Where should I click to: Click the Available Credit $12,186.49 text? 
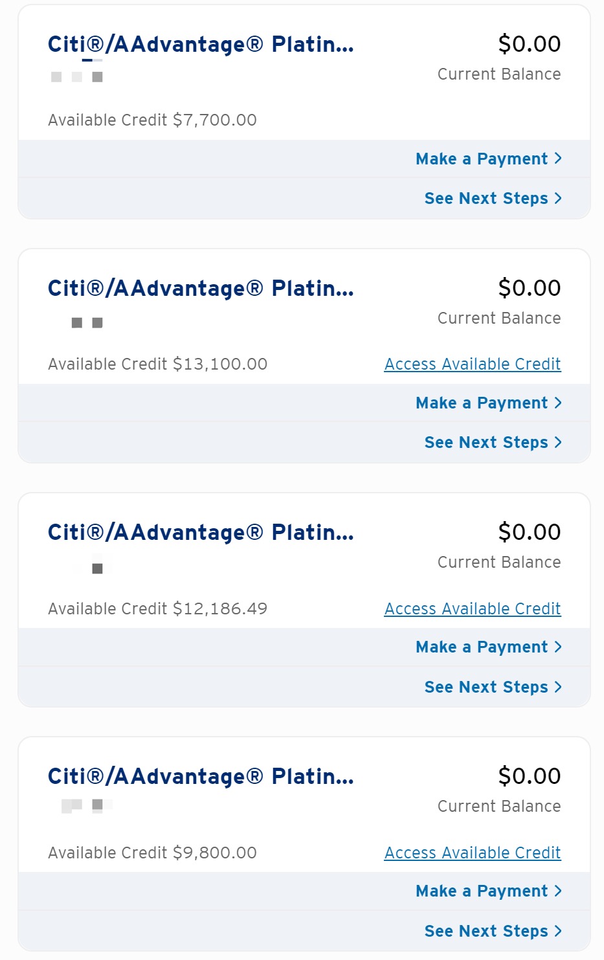pyautogui.click(x=157, y=609)
